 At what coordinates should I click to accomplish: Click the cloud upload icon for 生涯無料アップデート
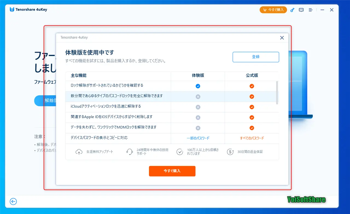tap(79, 152)
